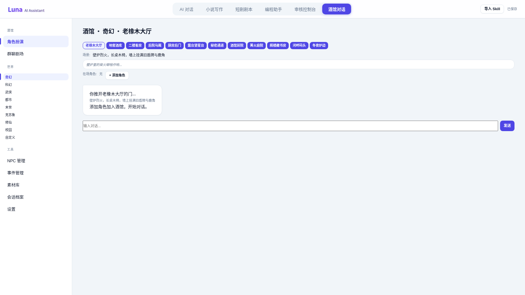Viewport: 525px width, 295px height.
Task: Select the 河畔码头 scene chip
Action: click(x=299, y=46)
